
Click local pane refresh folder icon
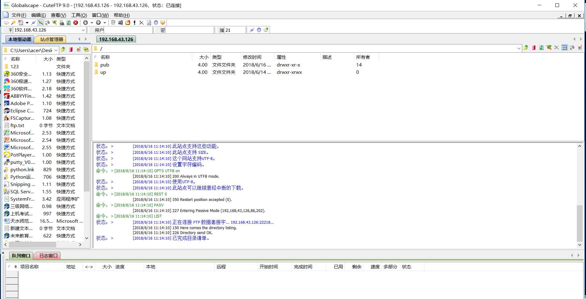[x=86, y=50]
